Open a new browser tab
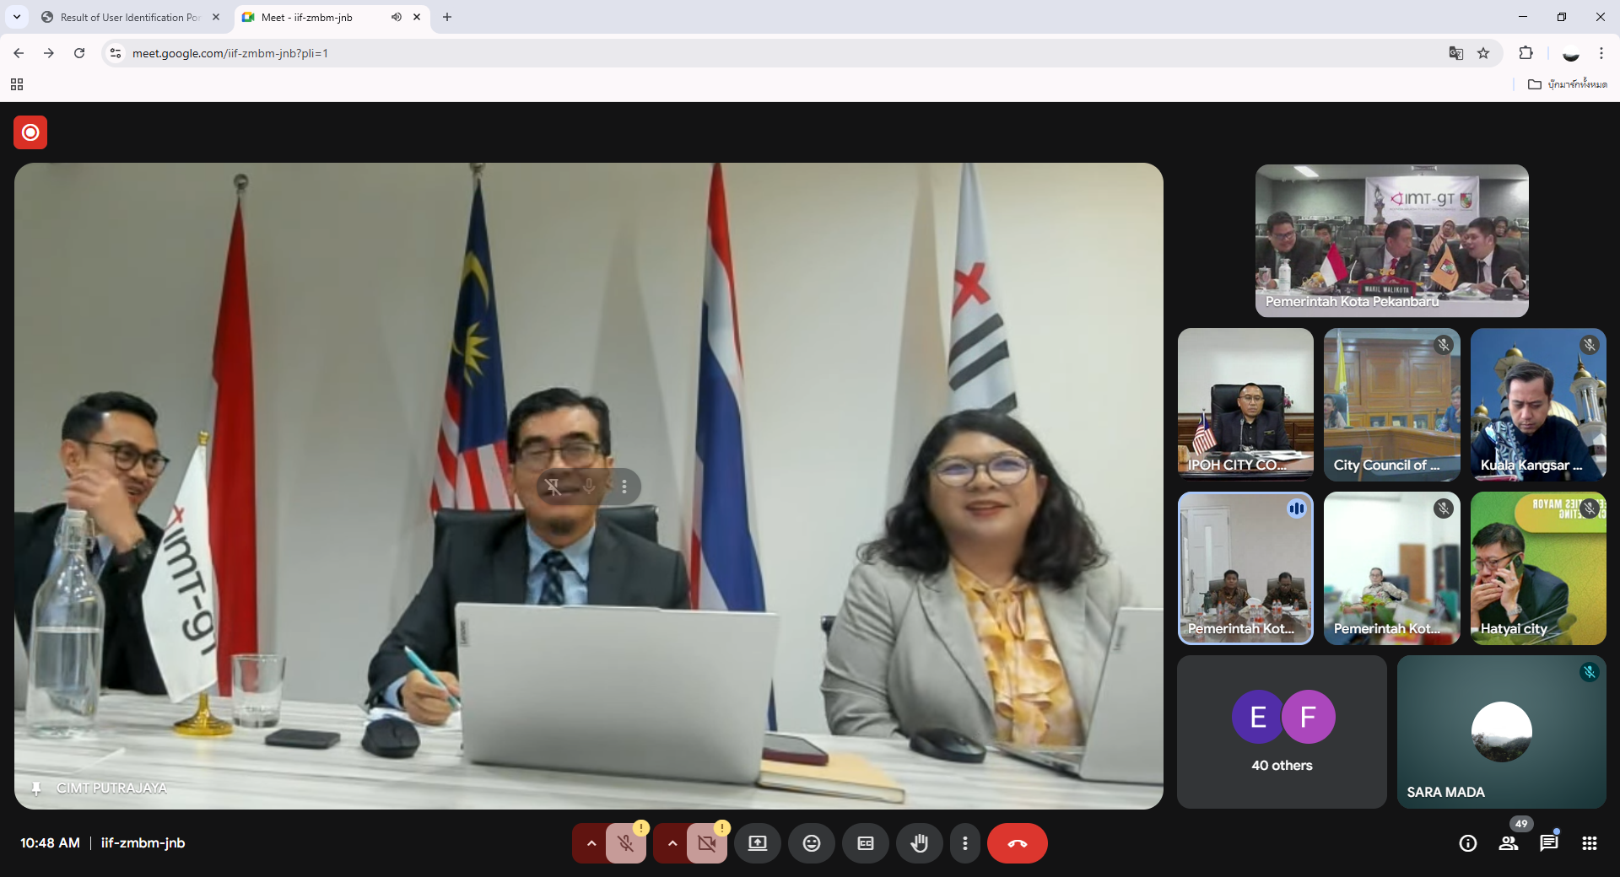The width and height of the screenshot is (1620, 877). [447, 17]
